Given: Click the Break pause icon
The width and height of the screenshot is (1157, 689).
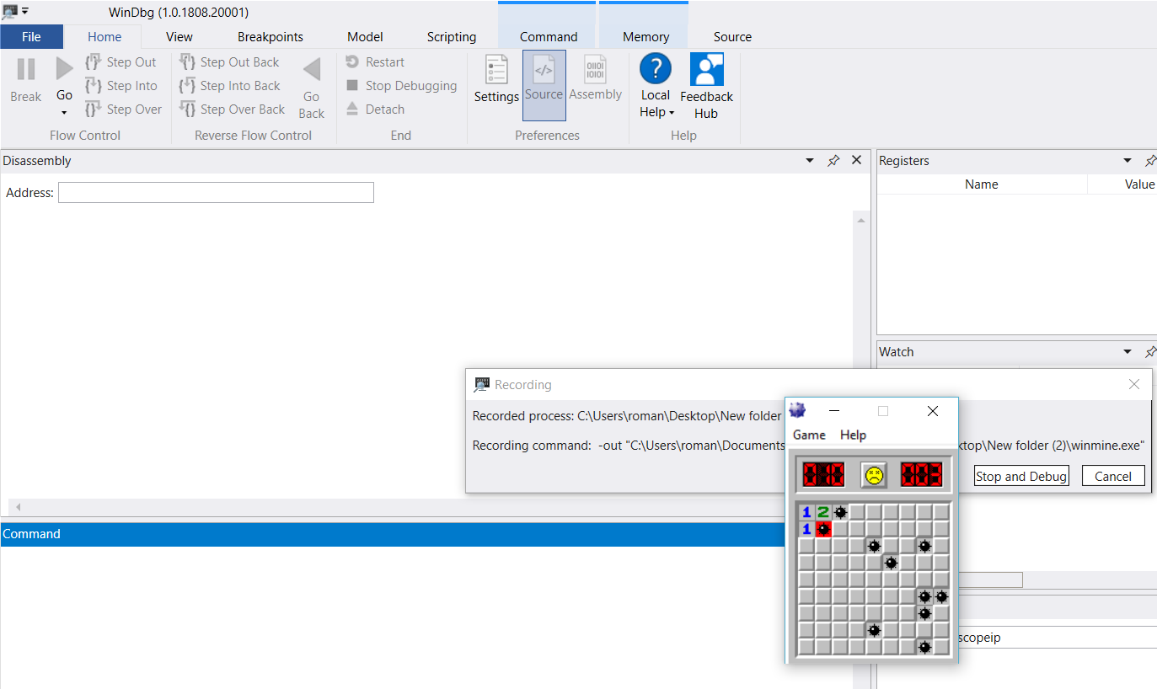Looking at the screenshot, I should coord(26,69).
